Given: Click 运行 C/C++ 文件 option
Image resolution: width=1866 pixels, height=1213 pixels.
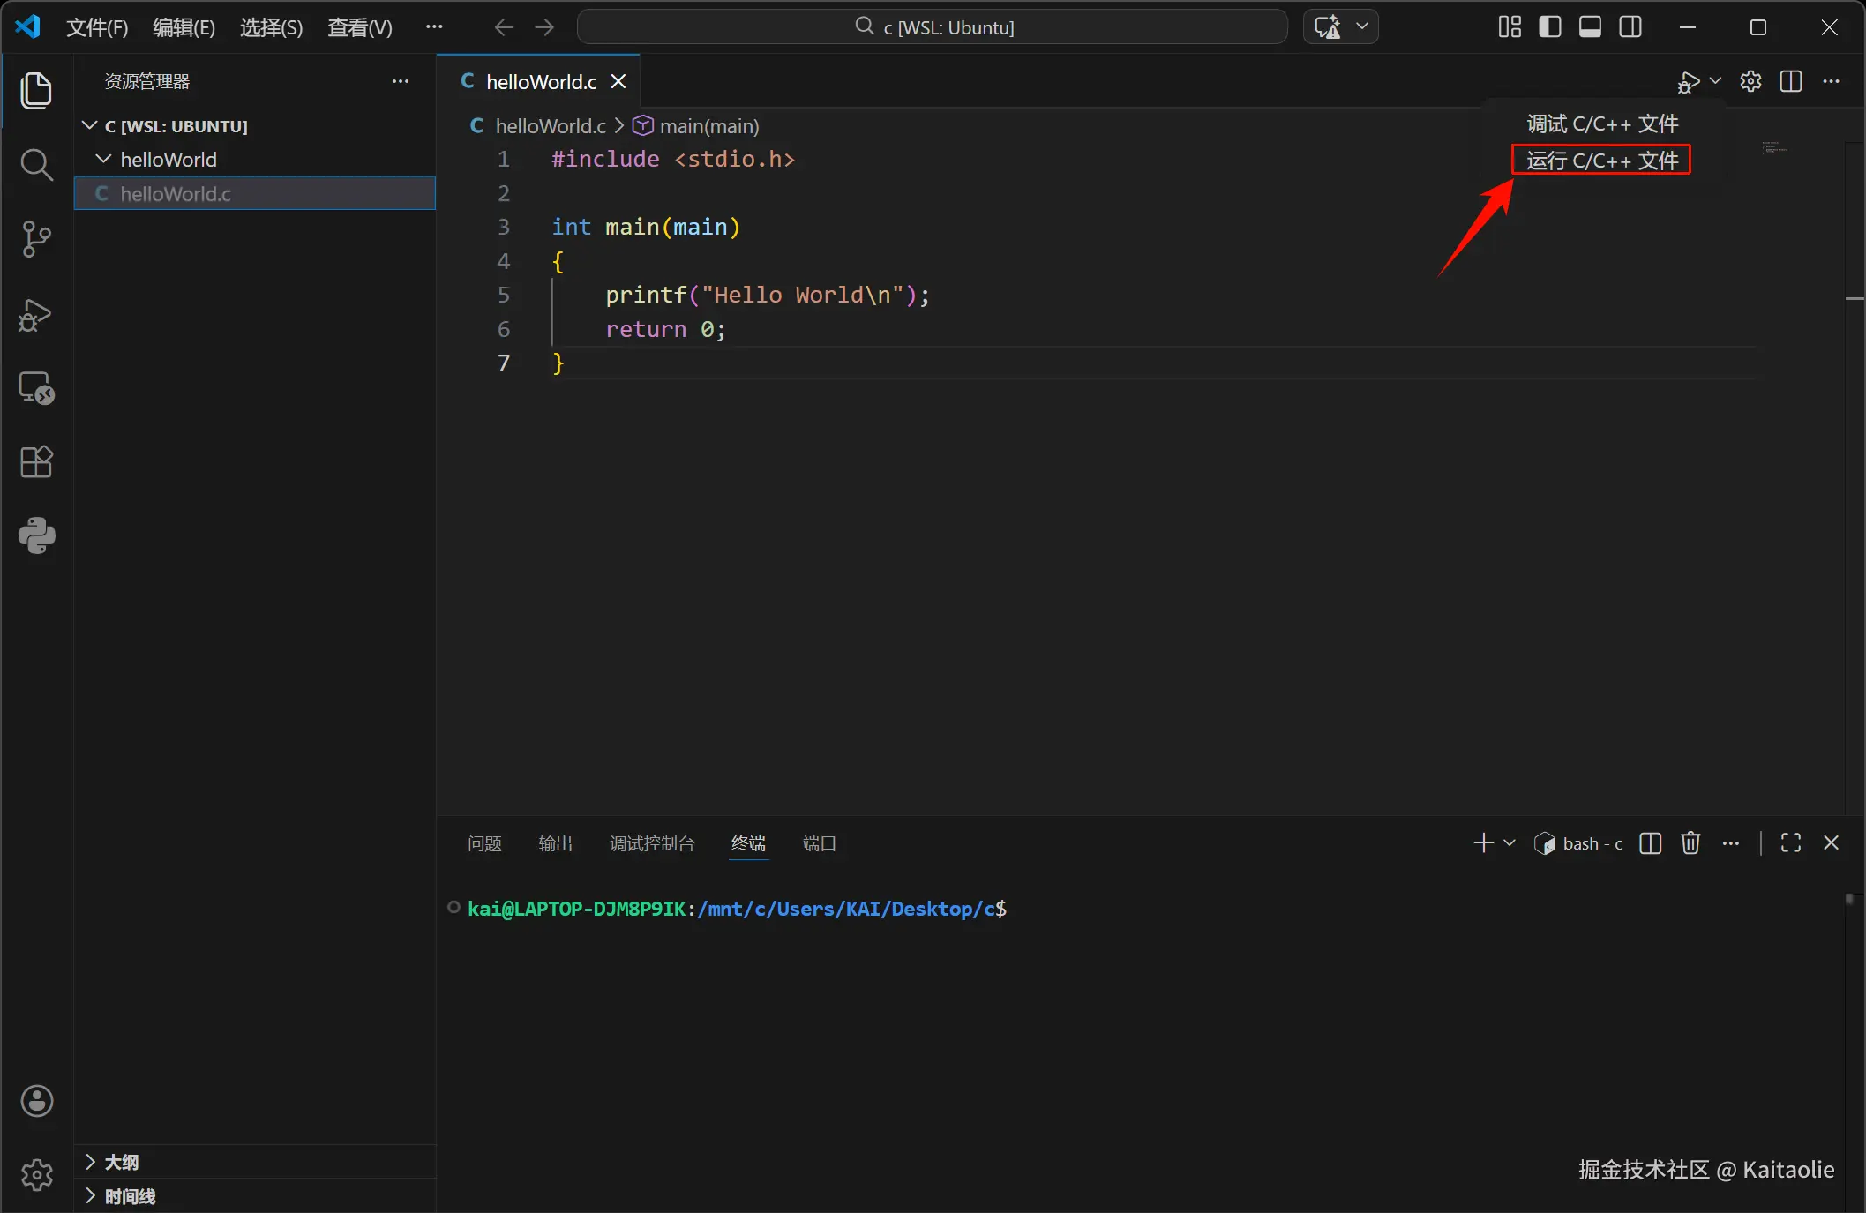Looking at the screenshot, I should [1601, 161].
